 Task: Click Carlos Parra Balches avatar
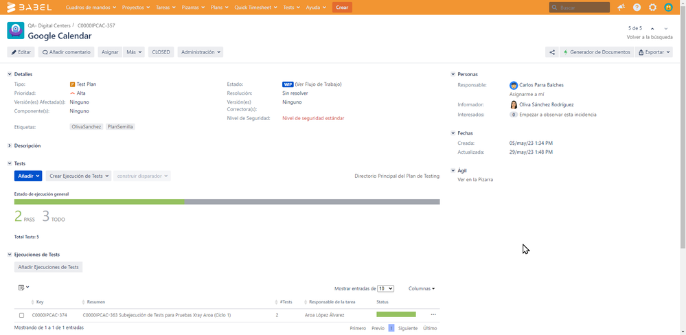pyautogui.click(x=514, y=85)
